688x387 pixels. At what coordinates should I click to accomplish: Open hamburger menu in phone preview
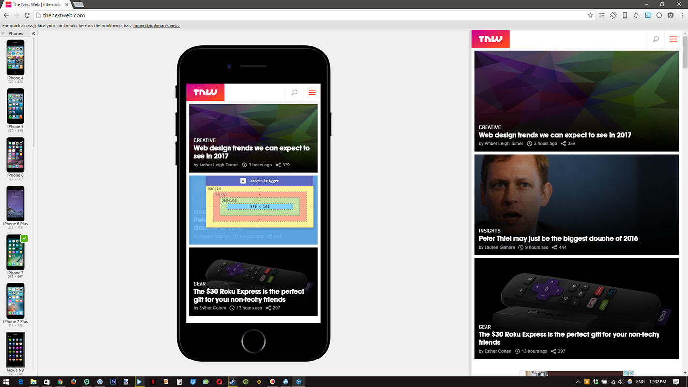pos(312,92)
